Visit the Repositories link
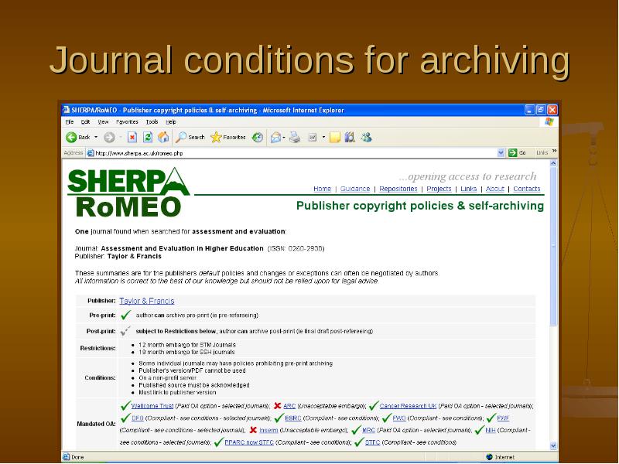Screen dimensions: 619x464 click(x=398, y=189)
